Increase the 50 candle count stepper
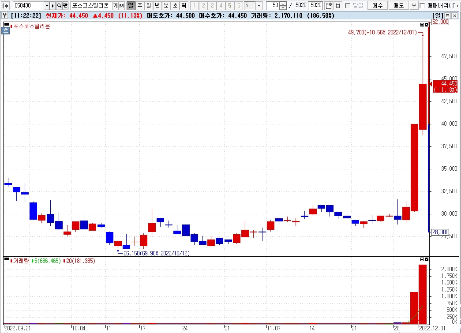The width and height of the screenshot is (461, 333). (x=283, y=4)
